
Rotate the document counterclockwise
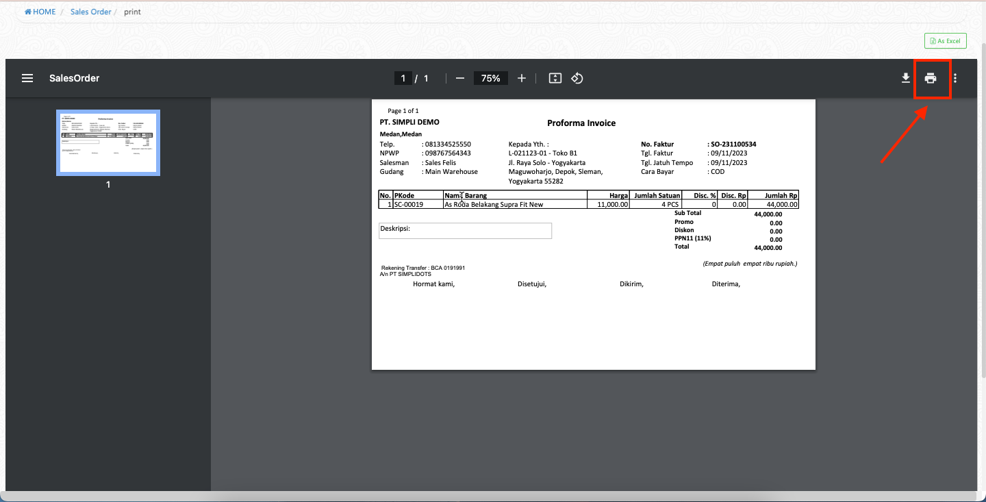pyautogui.click(x=577, y=78)
